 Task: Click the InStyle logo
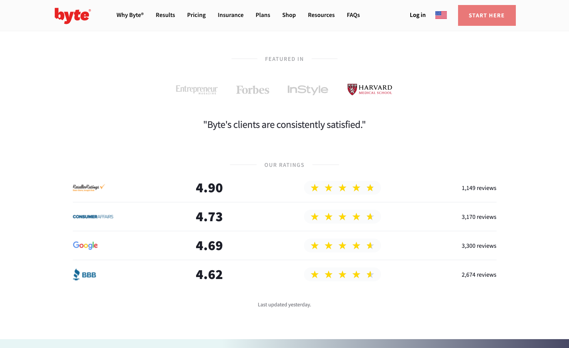(x=308, y=89)
